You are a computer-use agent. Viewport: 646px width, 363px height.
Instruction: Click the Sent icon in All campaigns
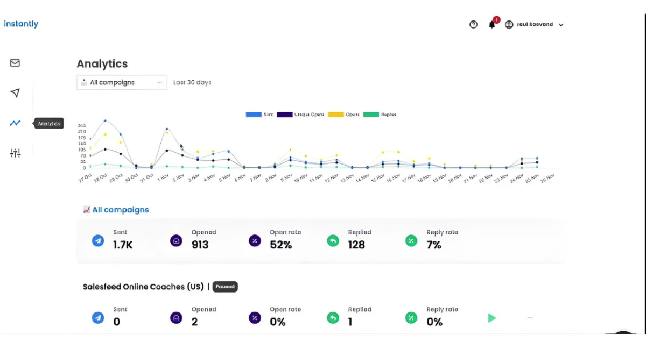[x=98, y=240]
